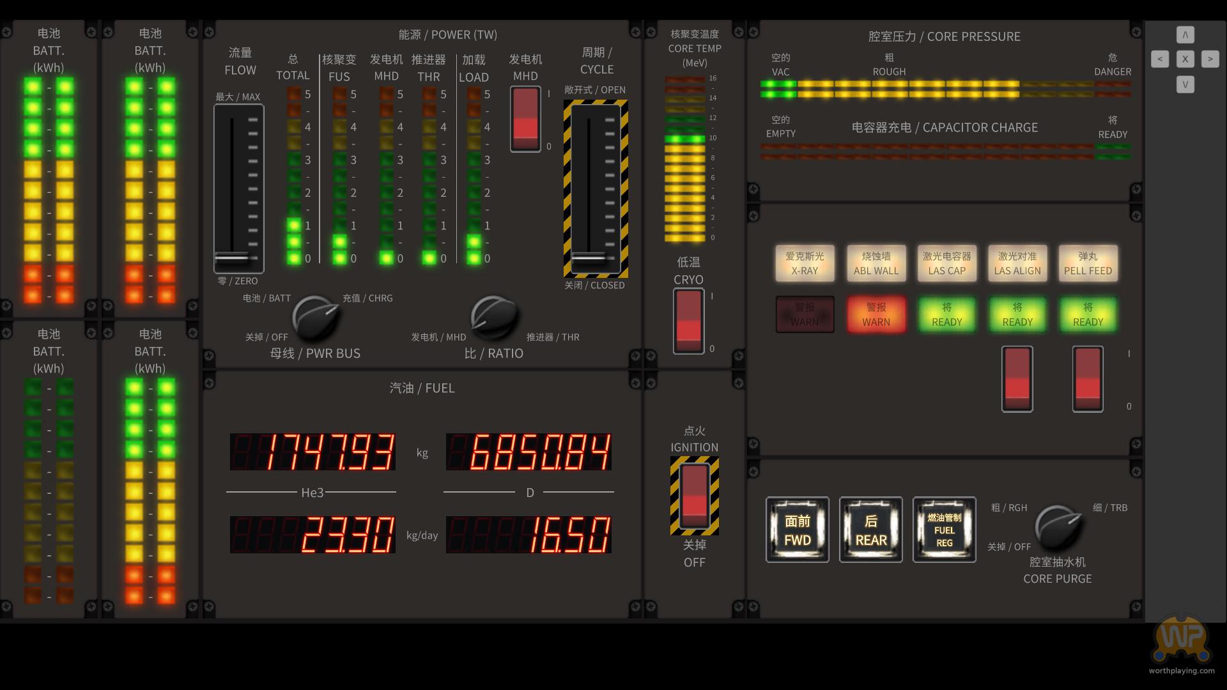Flip the IGNITION switch
Viewport: 1227px width, 690px height.
(x=695, y=496)
